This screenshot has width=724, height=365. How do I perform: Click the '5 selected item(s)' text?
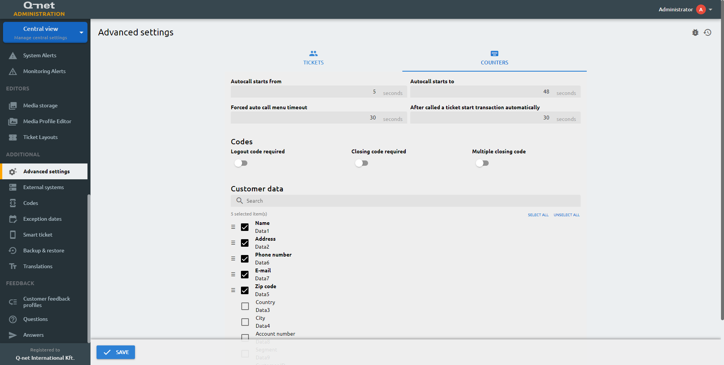tap(249, 214)
